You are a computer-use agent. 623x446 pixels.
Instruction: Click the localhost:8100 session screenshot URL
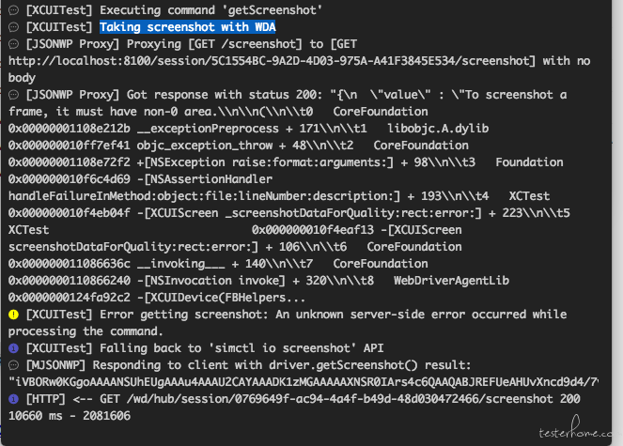coord(272,61)
